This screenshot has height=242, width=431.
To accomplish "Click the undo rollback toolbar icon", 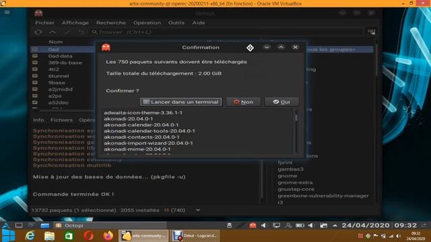I will tap(81, 32).
